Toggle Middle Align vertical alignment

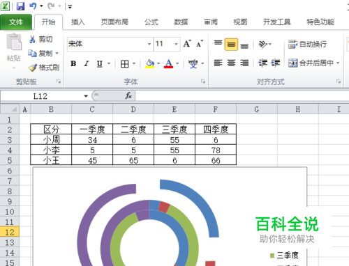point(231,44)
